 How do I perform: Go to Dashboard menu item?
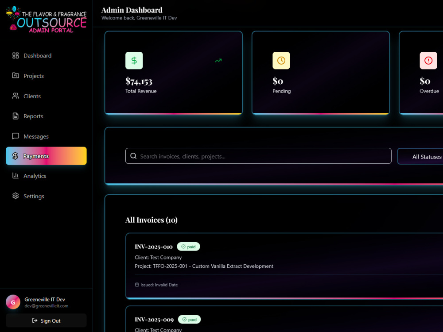pyautogui.click(x=46, y=56)
